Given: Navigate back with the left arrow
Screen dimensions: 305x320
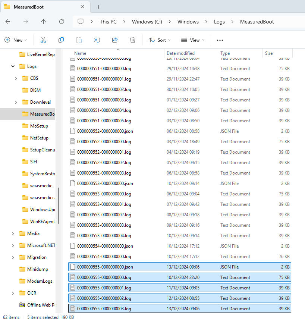Looking at the screenshot, I should point(8,22).
